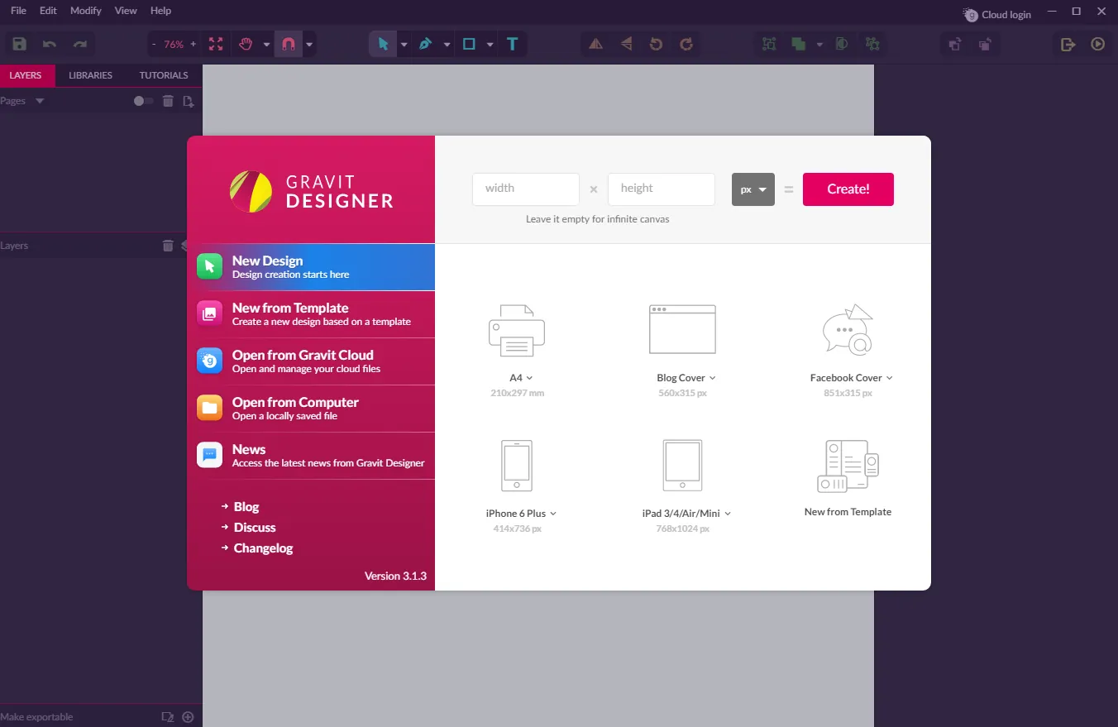Open the News section
Viewport: 1118px width, 727px height.
(x=311, y=456)
